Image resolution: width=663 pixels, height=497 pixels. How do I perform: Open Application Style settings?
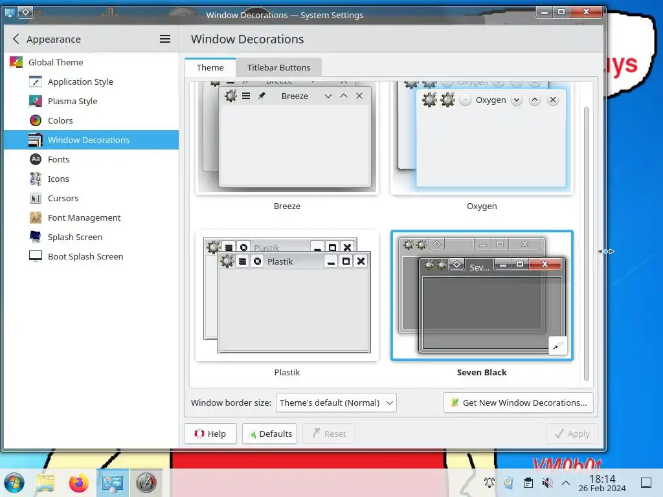91,82
